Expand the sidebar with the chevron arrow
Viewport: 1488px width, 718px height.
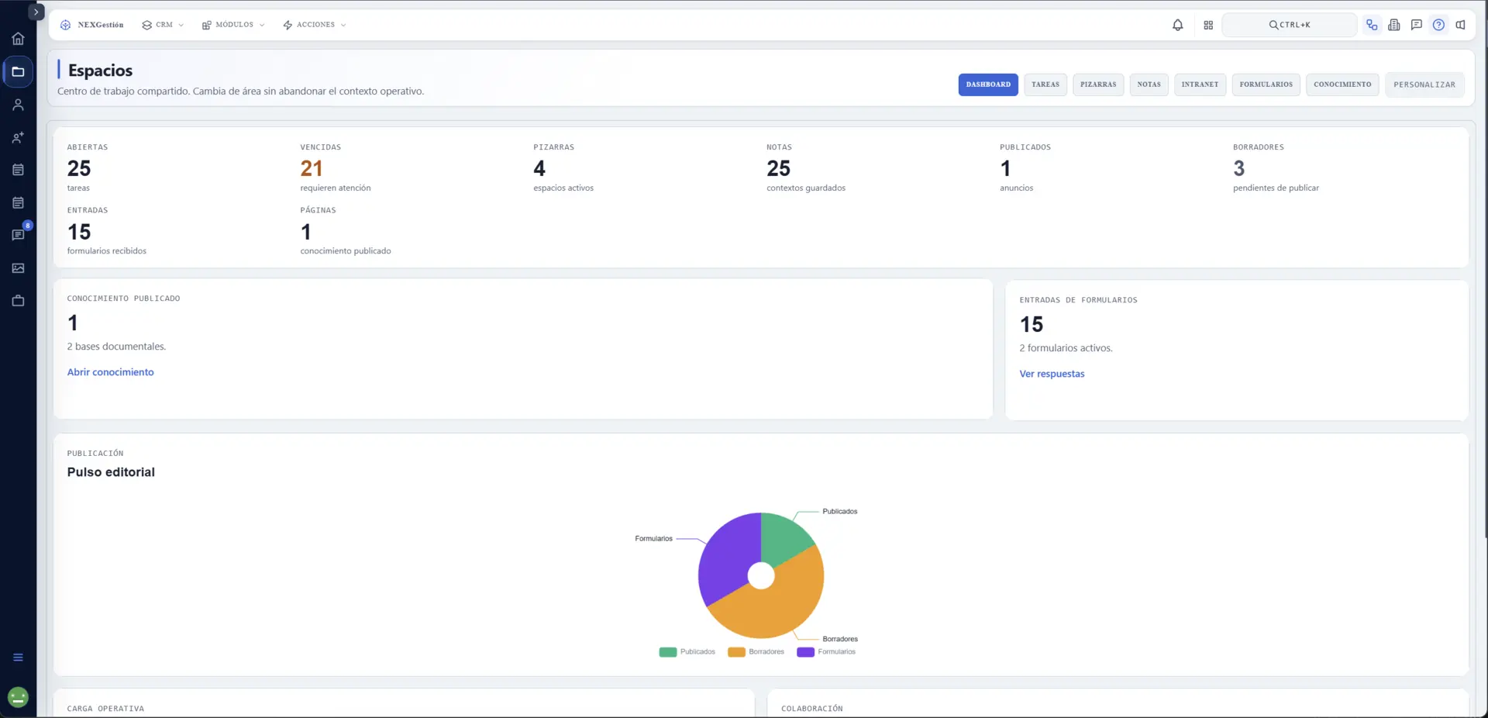(x=36, y=12)
